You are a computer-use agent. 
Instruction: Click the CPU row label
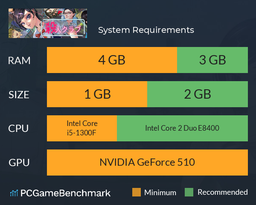[18, 129]
